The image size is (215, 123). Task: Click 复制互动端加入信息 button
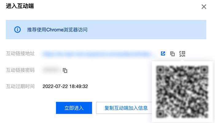pyautogui.click(x=126, y=108)
